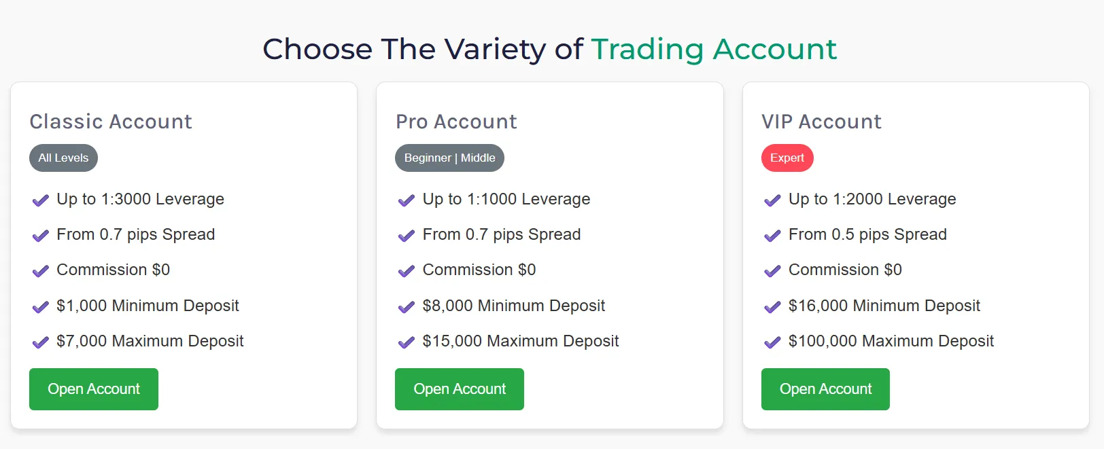The width and height of the screenshot is (1104, 449).
Task: Click checkmark next to Classic $1,000 Minimum Deposit
Action: click(x=41, y=307)
